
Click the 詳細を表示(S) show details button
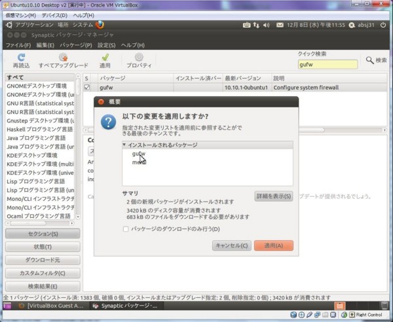tap(274, 196)
